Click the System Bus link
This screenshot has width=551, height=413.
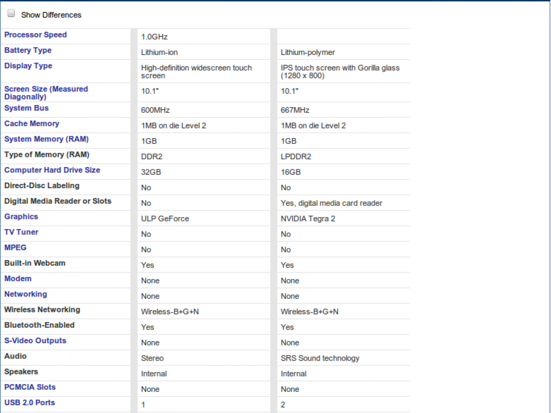(x=26, y=108)
